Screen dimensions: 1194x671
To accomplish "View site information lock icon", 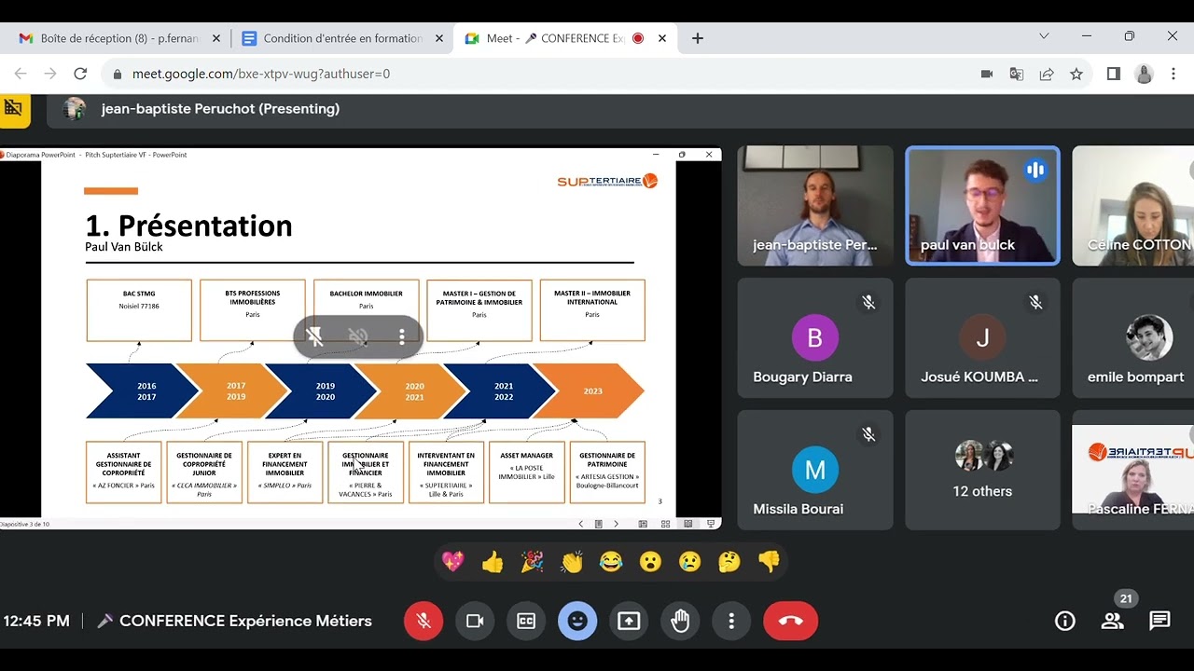I will point(117,74).
